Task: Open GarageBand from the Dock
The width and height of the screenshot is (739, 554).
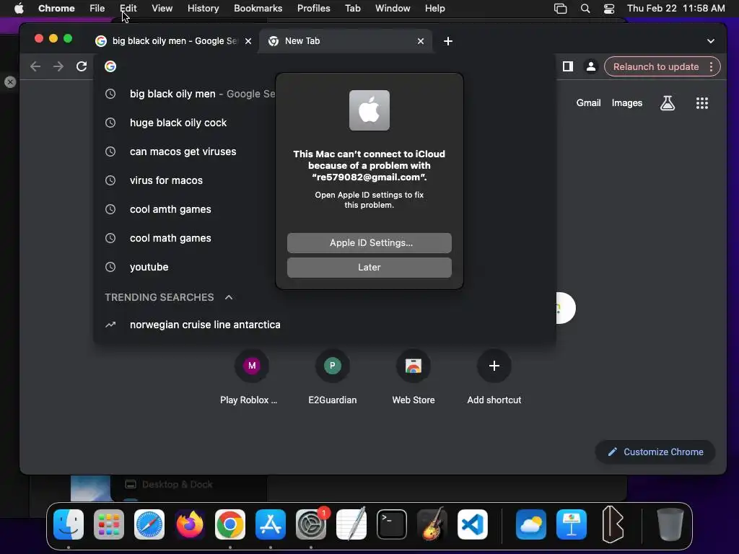Action: [x=432, y=524]
